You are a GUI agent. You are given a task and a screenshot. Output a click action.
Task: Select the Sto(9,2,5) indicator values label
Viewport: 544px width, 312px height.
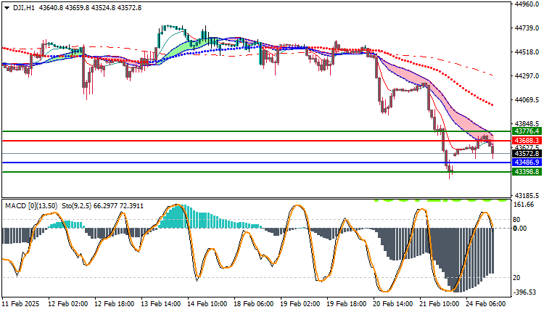(x=103, y=206)
